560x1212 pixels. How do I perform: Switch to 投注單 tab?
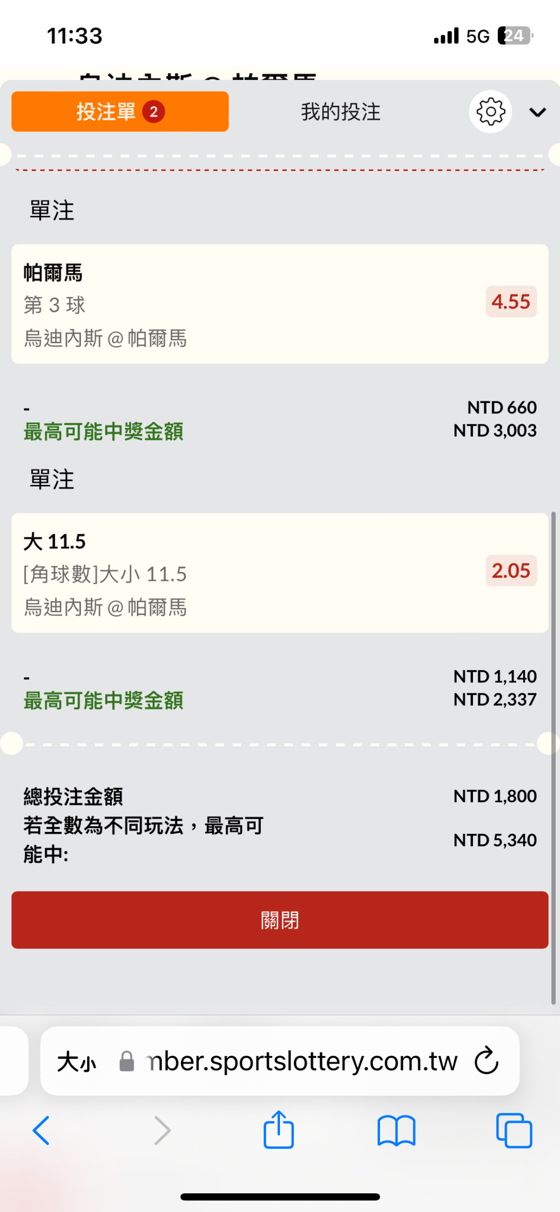click(x=120, y=112)
